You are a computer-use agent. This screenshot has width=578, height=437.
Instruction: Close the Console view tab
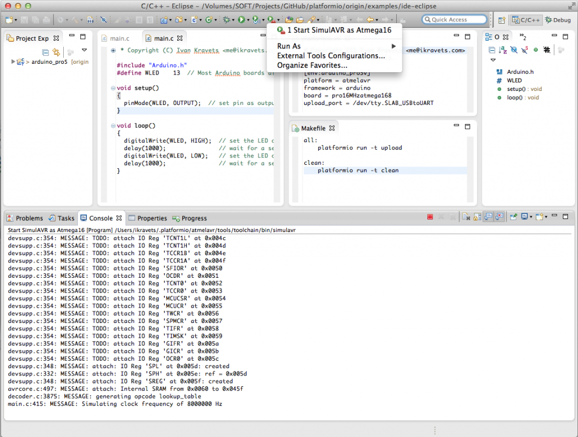pyautogui.click(x=119, y=218)
